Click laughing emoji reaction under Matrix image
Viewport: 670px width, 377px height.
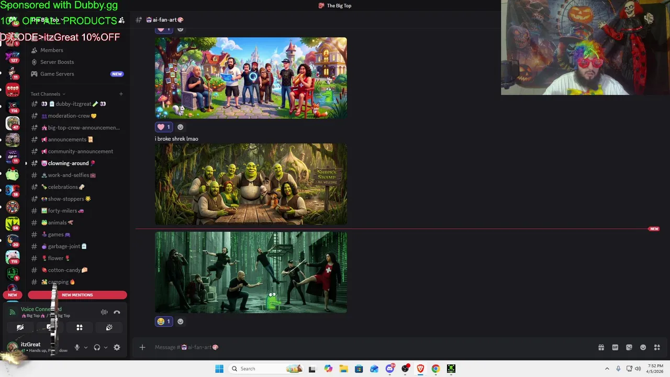[x=164, y=321]
